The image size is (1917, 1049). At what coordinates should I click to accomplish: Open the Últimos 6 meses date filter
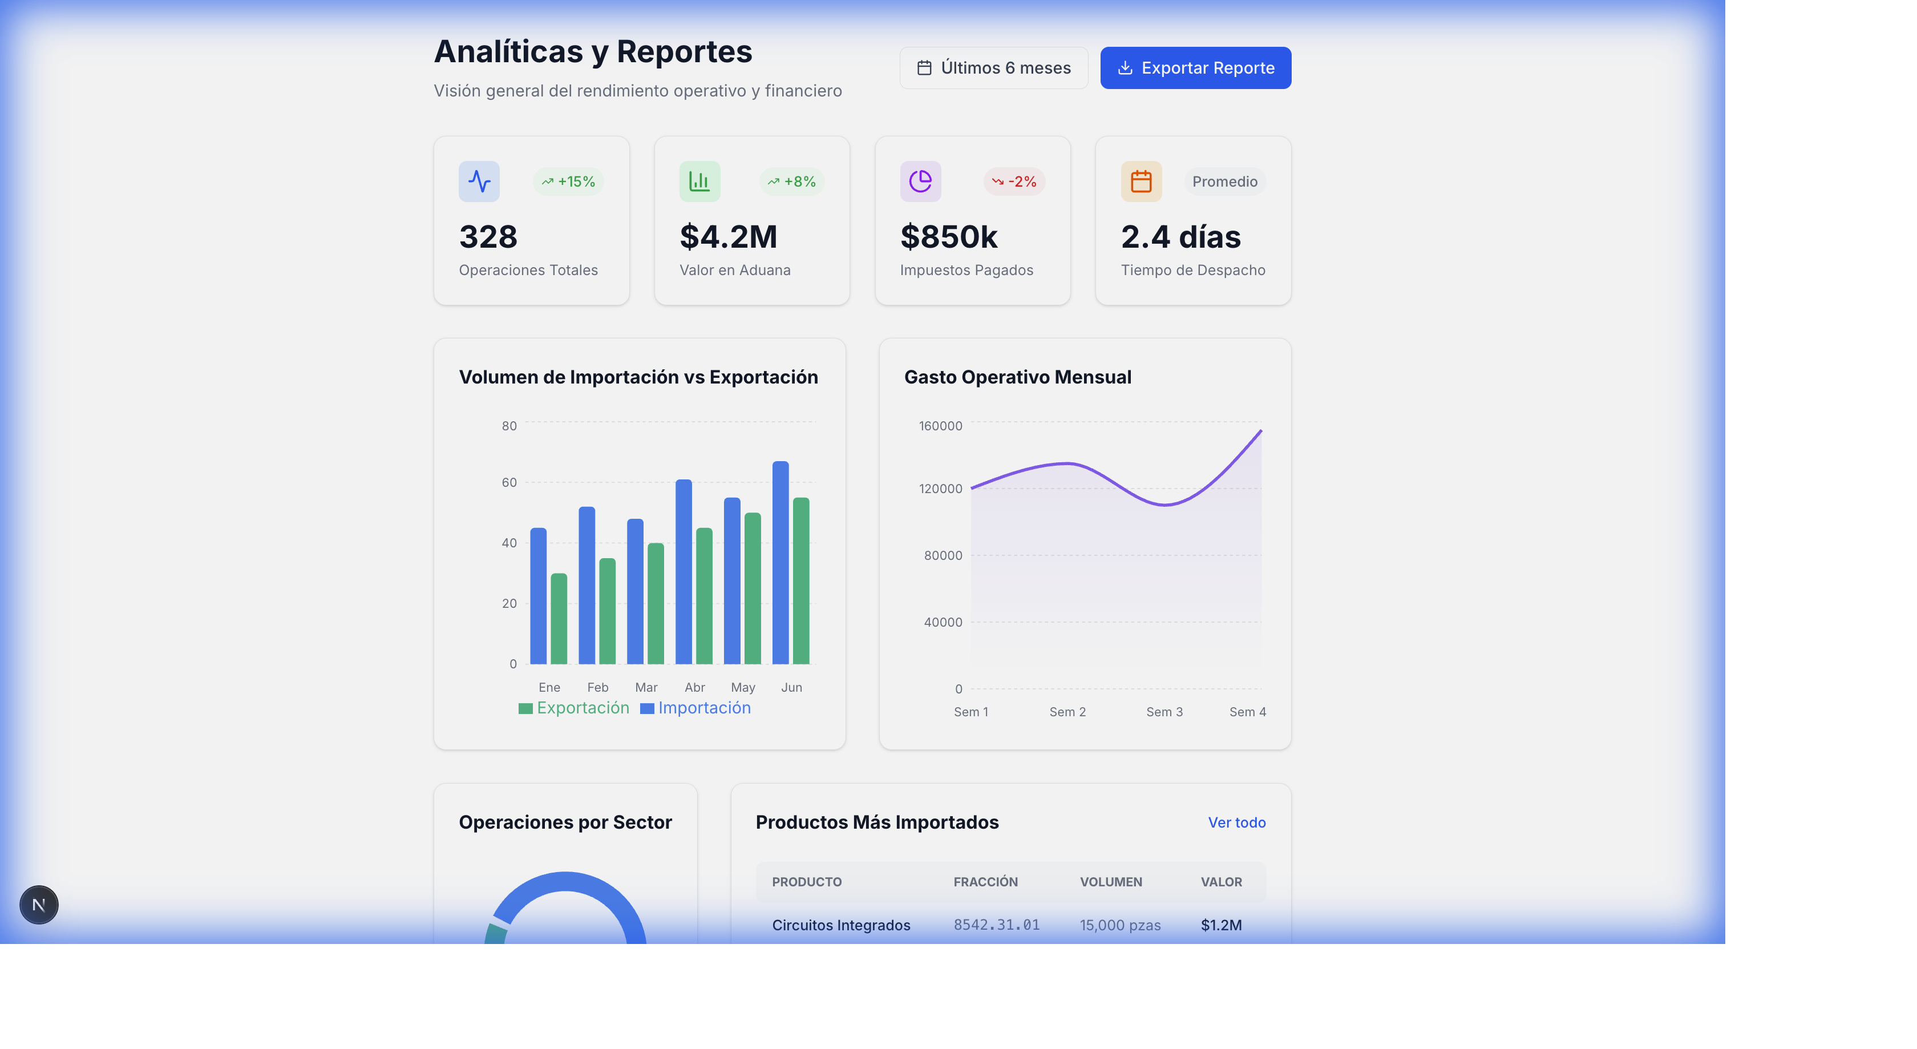[993, 68]
